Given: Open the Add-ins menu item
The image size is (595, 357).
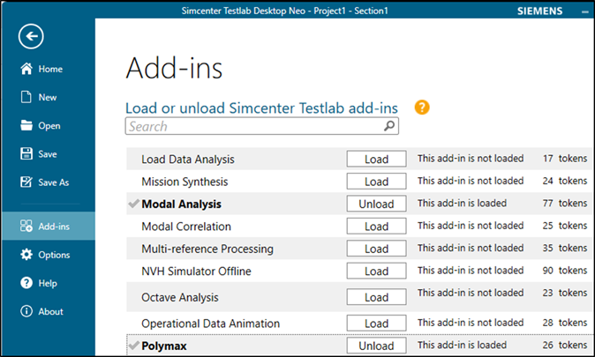Looking at the screenshot, I should [x=48, y=227].
